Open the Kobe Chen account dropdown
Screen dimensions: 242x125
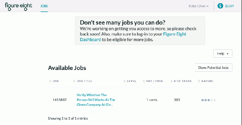198,6
